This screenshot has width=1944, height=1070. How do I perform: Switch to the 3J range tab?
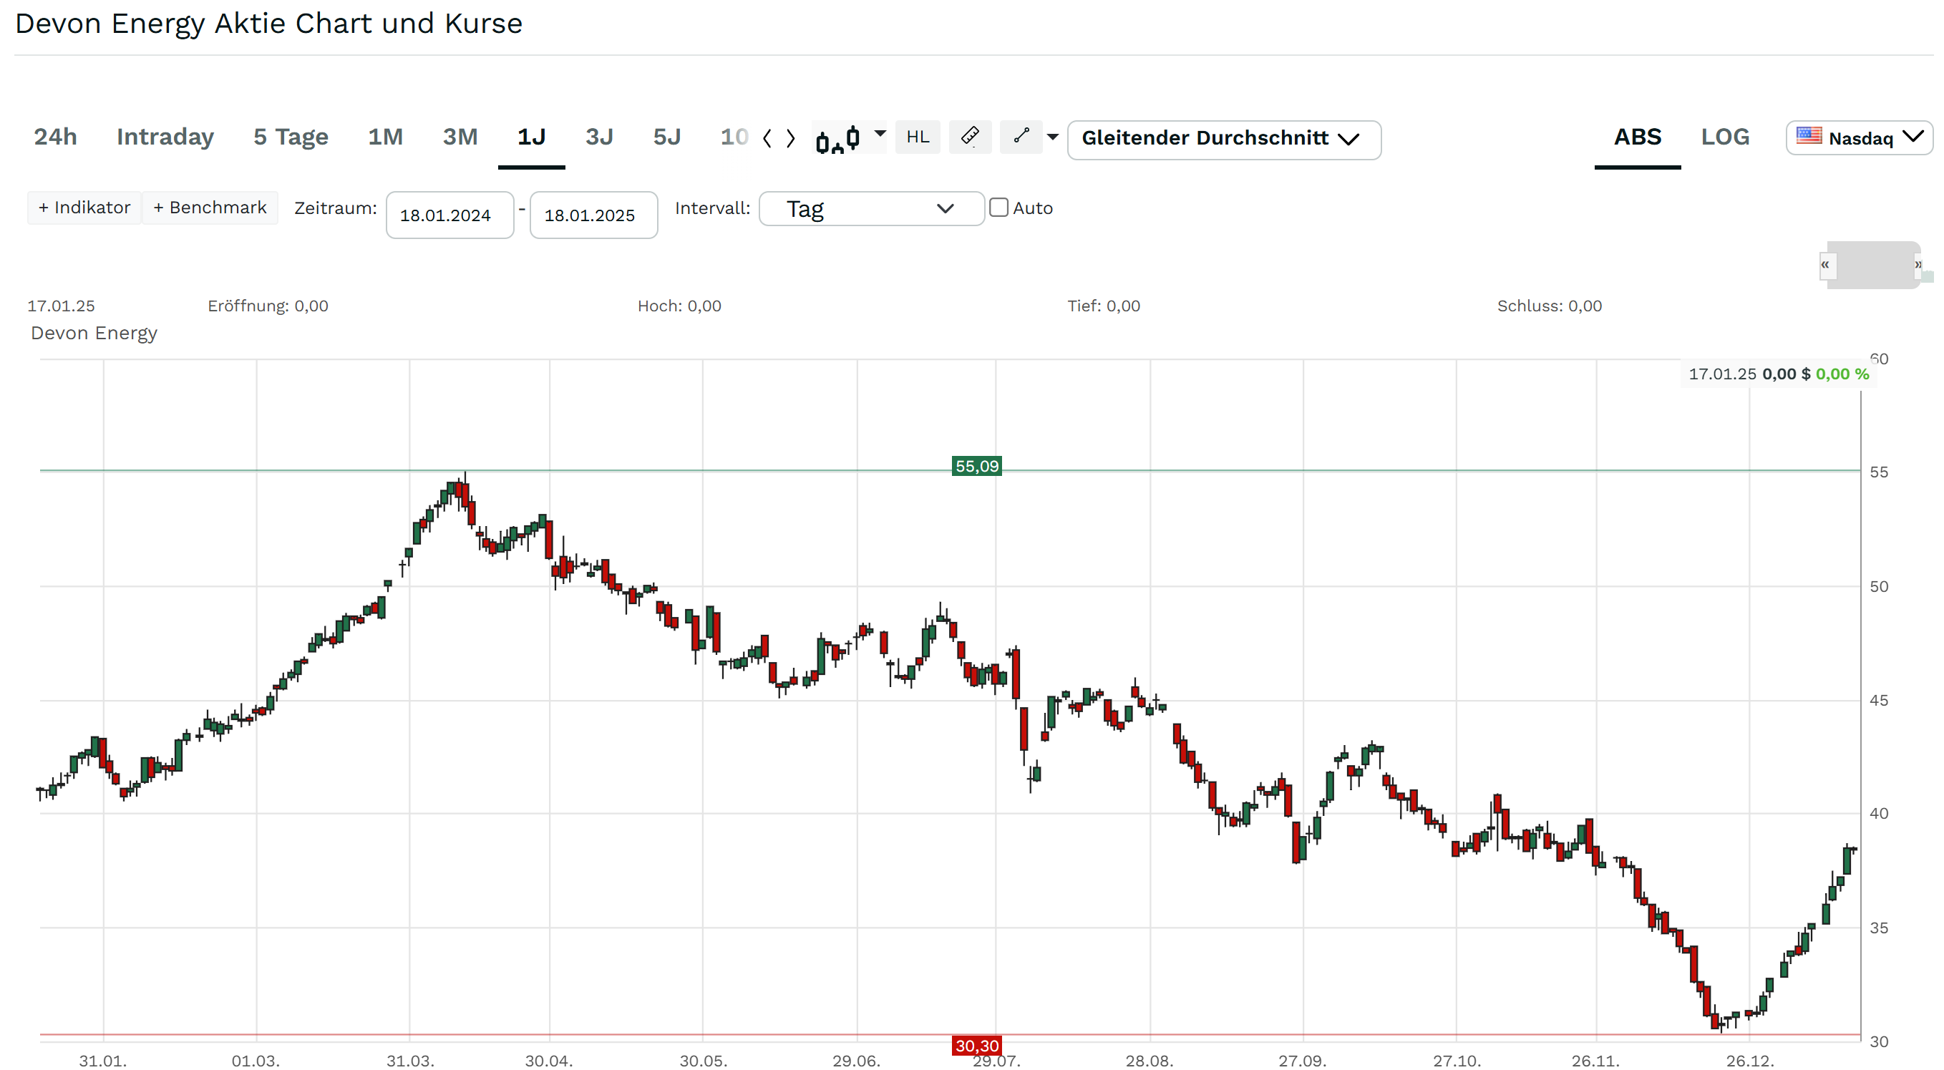click(x=599, y=137)
